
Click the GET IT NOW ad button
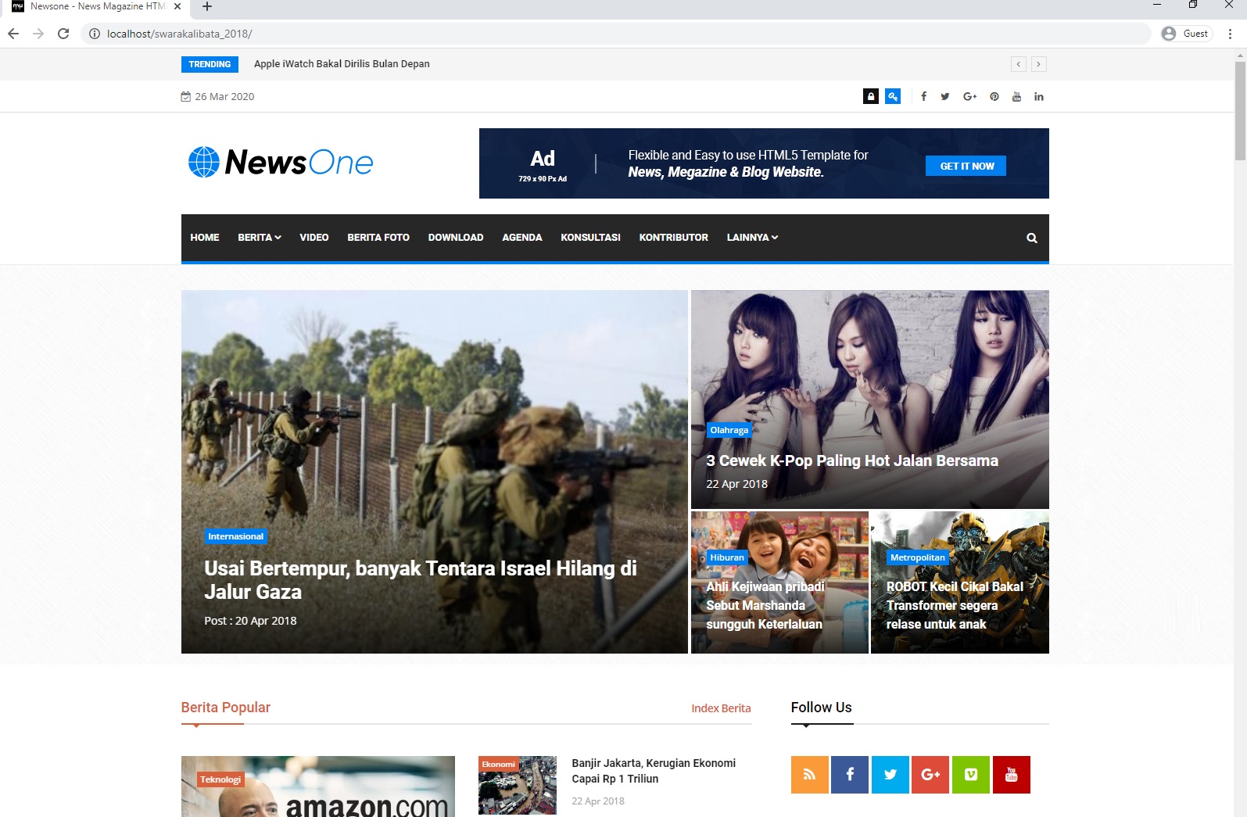pyautogui.click(x=966, y=166)
